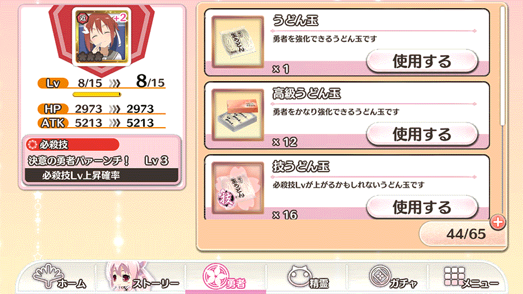Select the 技うどん玉 sakura item image
Viewport: 523px width, 294px height.
238,188
